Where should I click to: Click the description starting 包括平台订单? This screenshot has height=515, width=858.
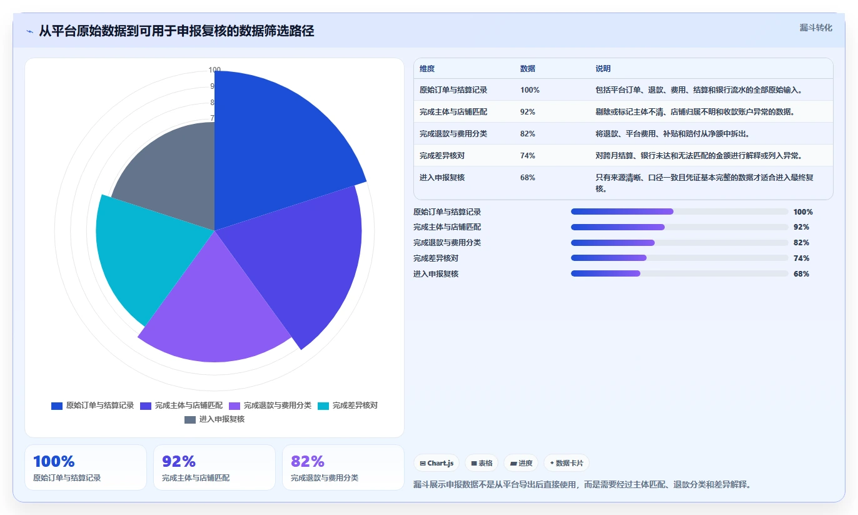point(699,90)
